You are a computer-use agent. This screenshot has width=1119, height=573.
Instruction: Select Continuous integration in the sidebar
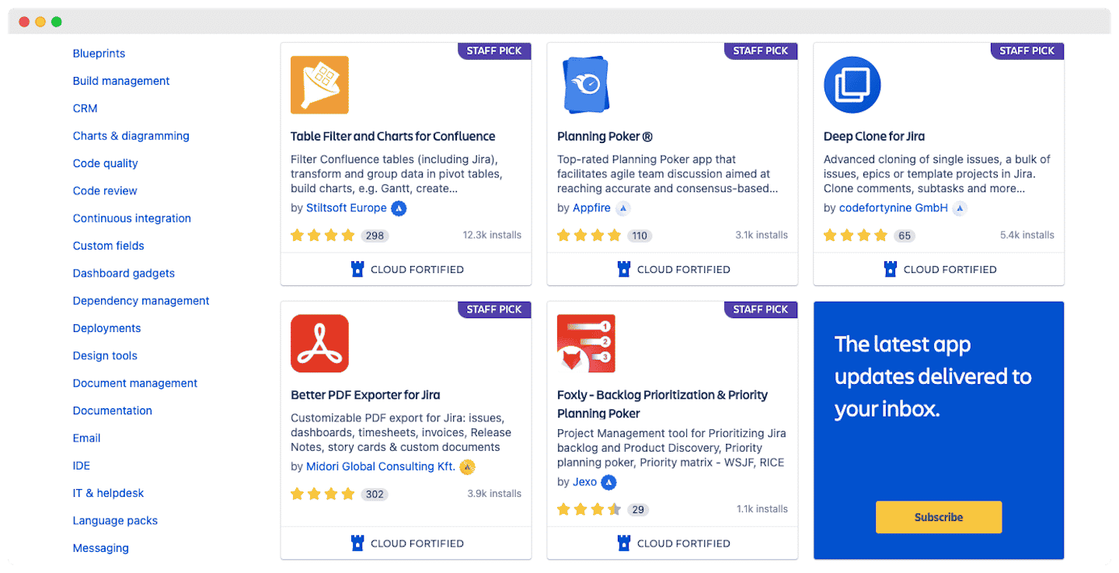tap(132, 218)
